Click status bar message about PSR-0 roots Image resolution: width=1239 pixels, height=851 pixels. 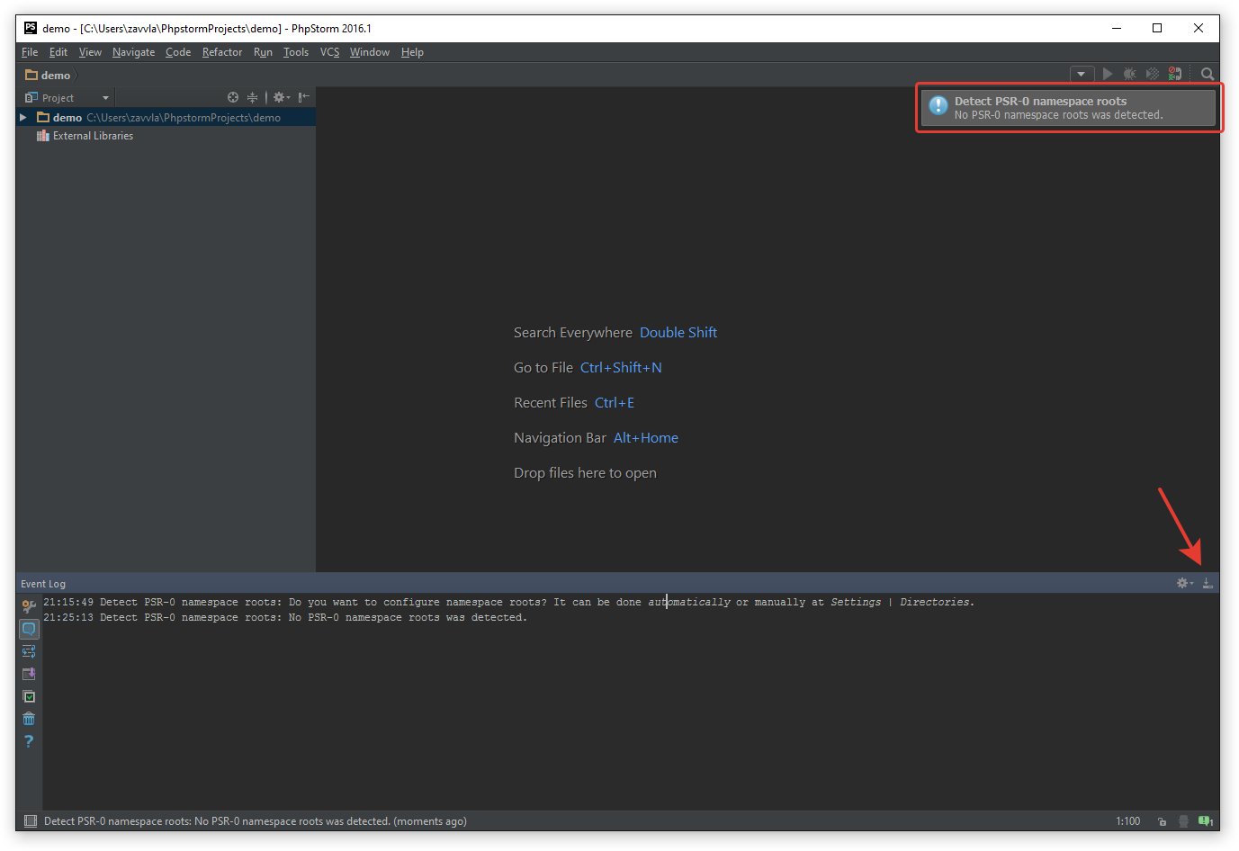pos(256,821)
